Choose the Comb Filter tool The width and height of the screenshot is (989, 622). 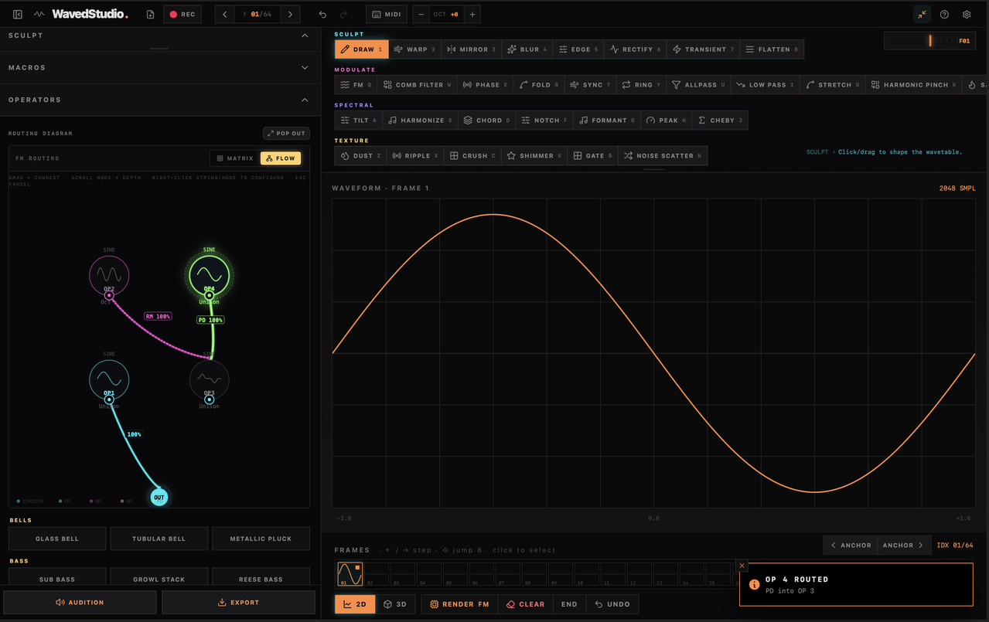418,85
